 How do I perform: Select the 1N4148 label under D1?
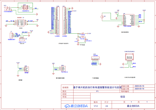tap(83, 35)
